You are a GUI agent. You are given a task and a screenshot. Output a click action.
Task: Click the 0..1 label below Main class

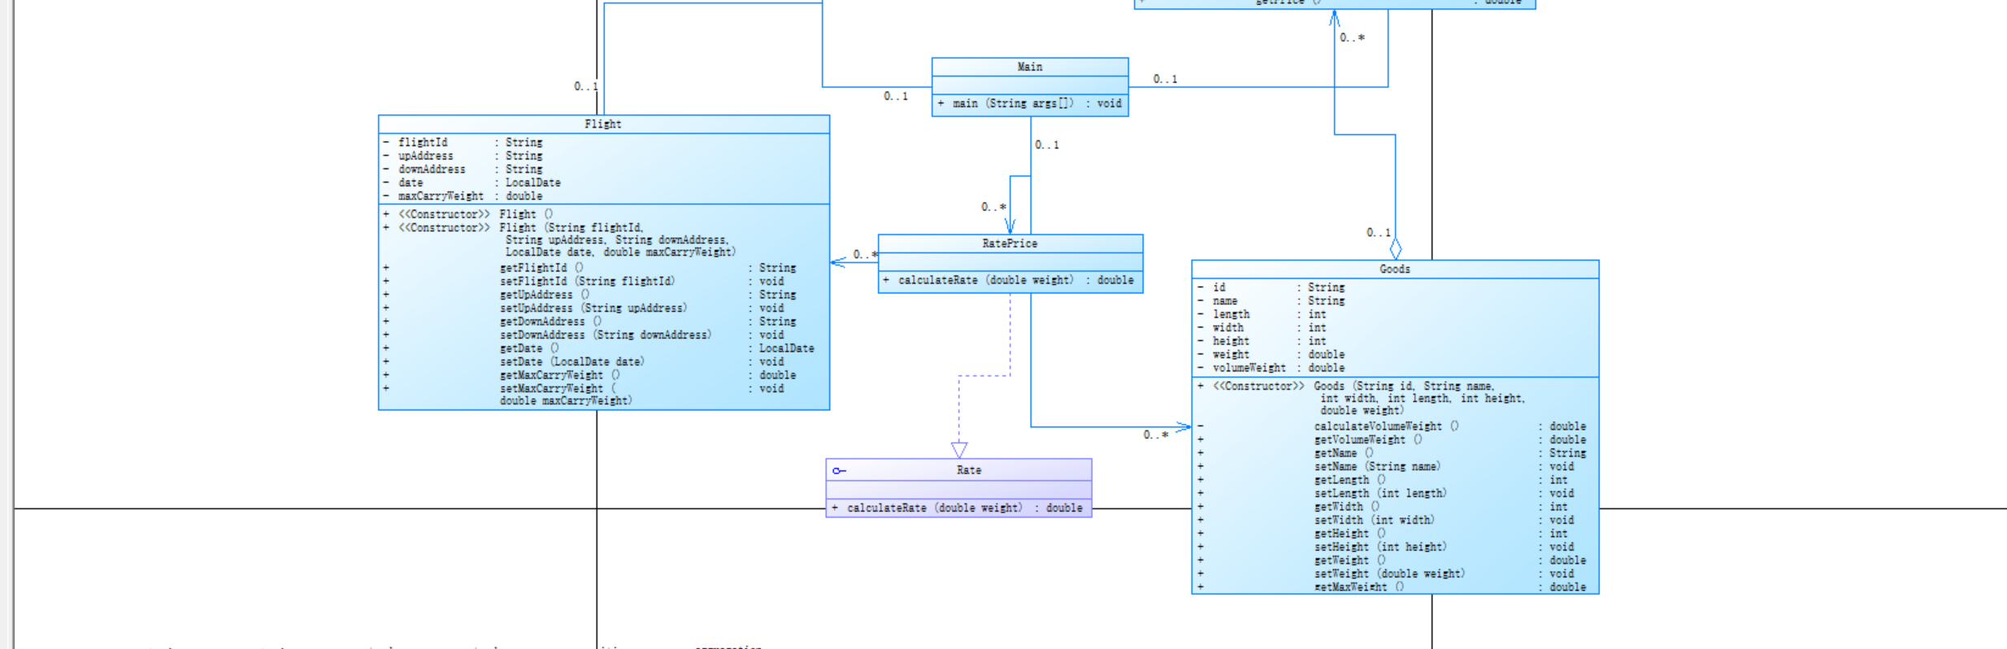pos(1047,145)
